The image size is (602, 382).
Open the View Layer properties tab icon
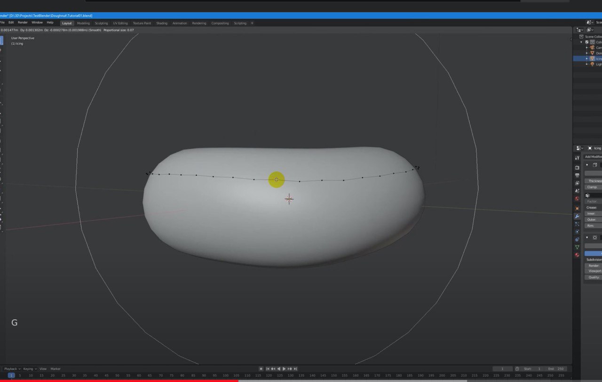point(577,183)
